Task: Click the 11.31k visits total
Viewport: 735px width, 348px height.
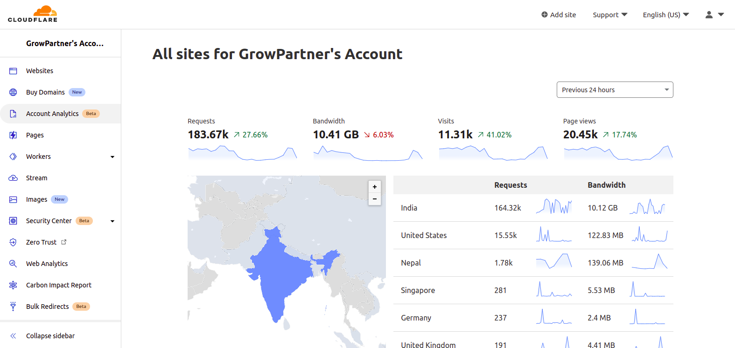Action: click(455, 135)
